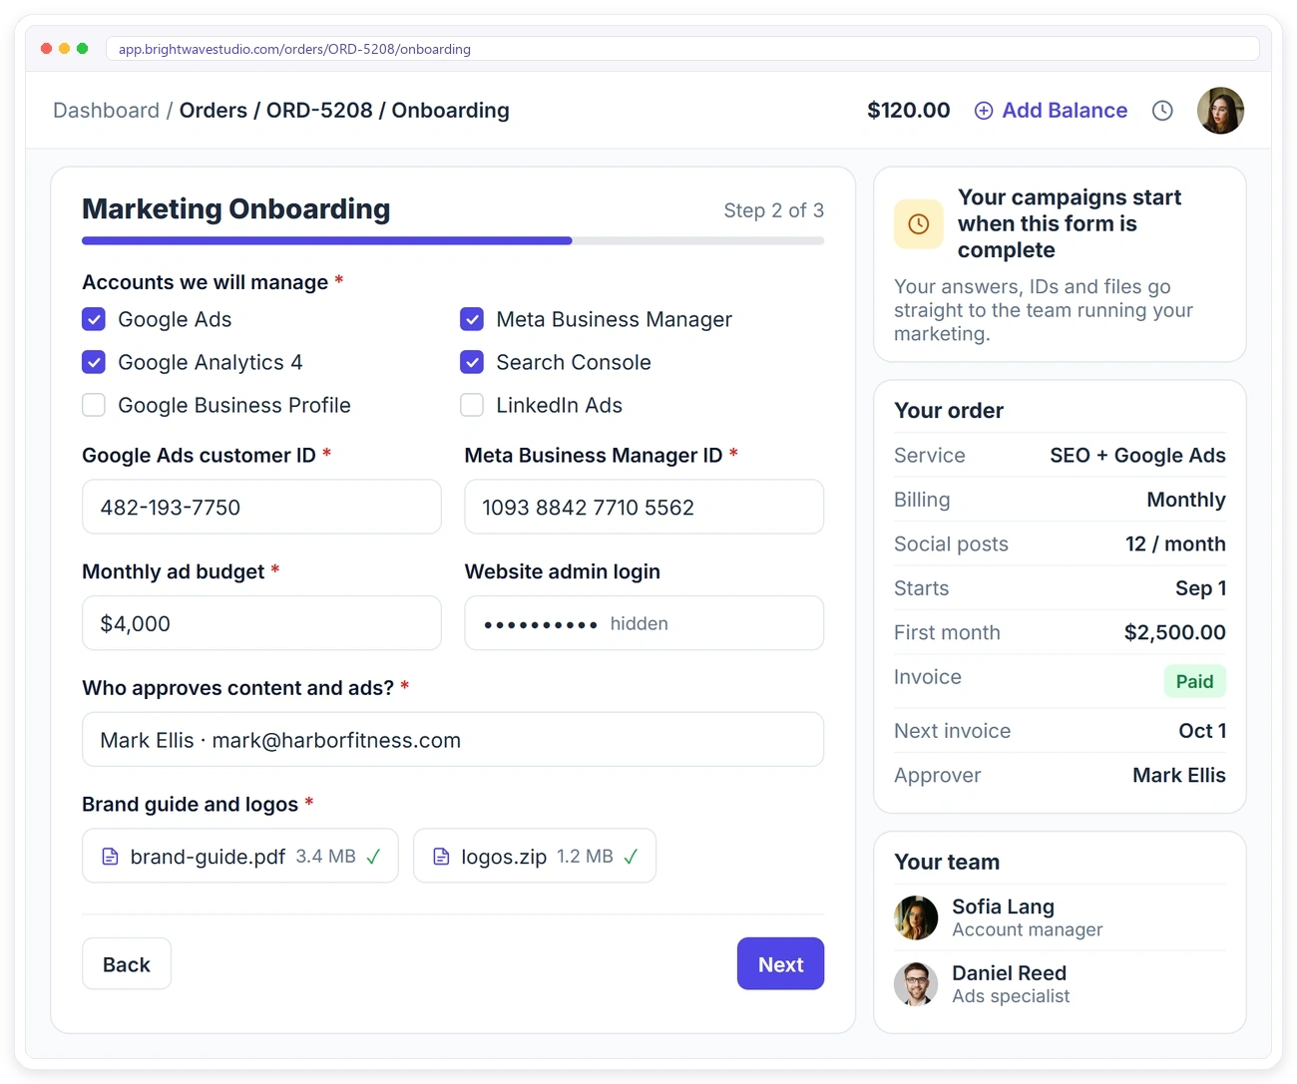Viewport: 1297px width, 1084px height.
Task: Click the Onboarding breadcrumb
Action: click(x=450, y=111)
